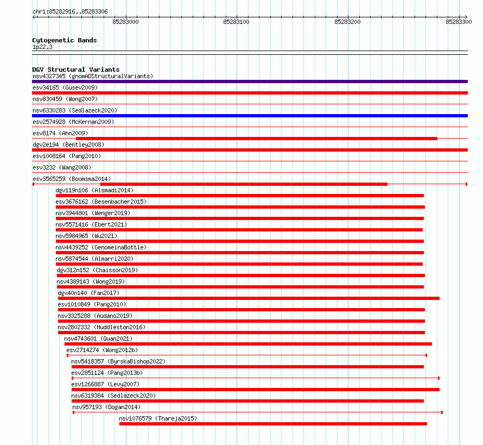
Task: Click nsv3325288 (Audano2019) label
Action: pyautogui.click(x=95, y=316)
